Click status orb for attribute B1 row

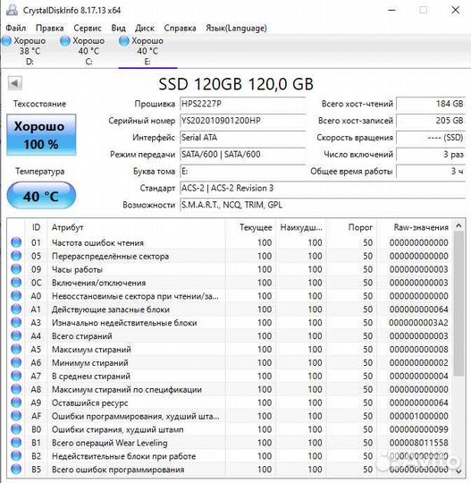[x=16, y=443]
